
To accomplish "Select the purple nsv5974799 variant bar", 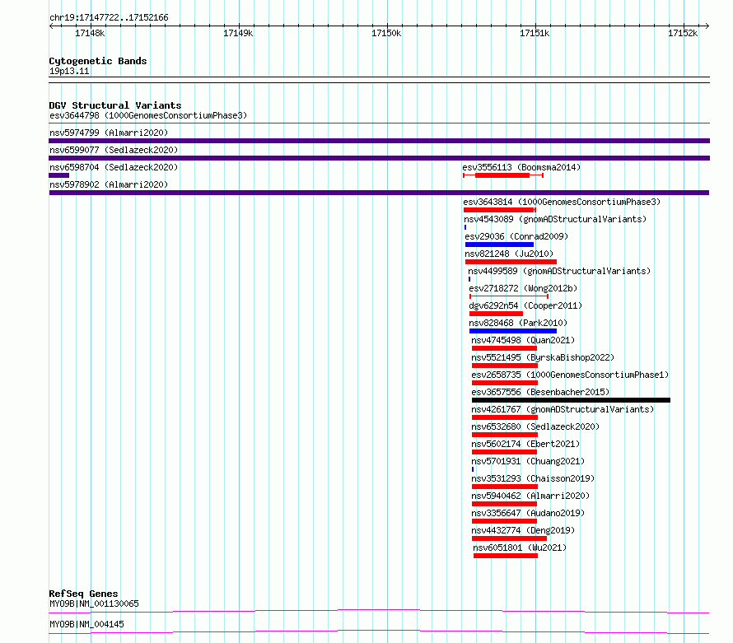I will [379, 141].
